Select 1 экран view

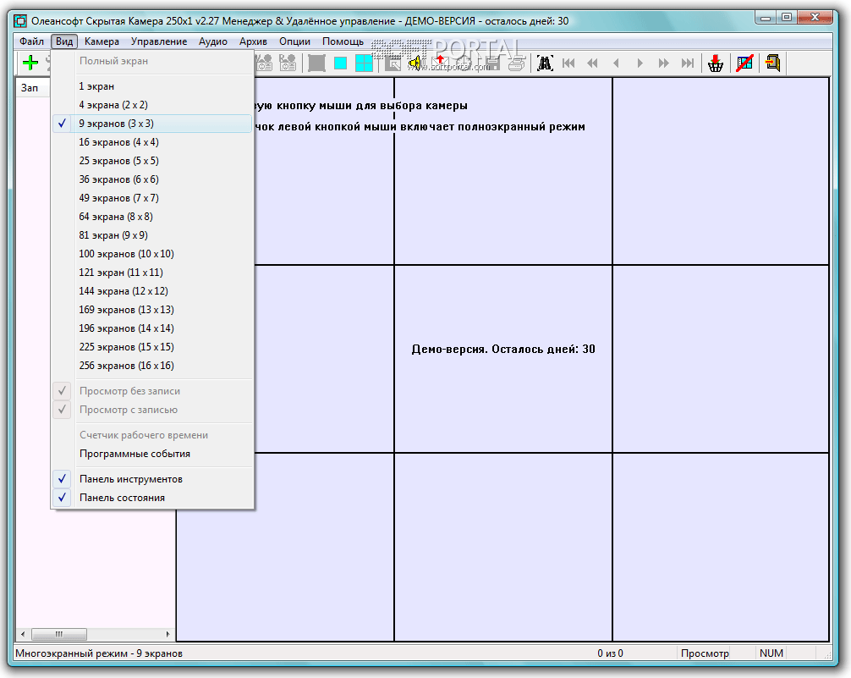152,86
